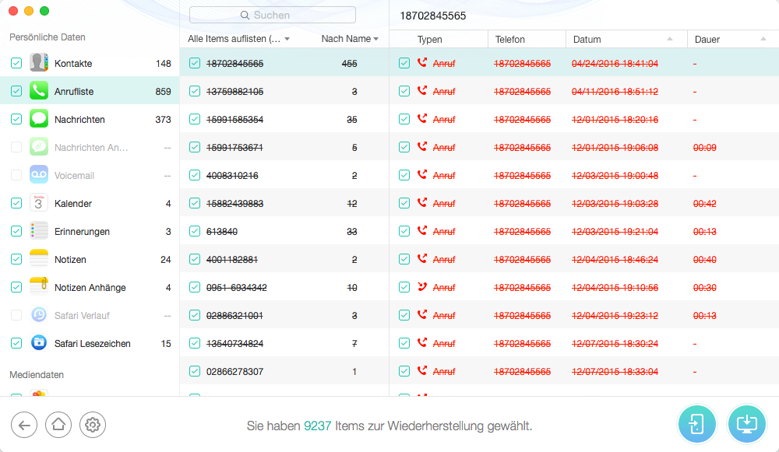Click call icon in the 12/01/2015 19:06:08 row
Screen dimensions: 779x452
[421, 147]
